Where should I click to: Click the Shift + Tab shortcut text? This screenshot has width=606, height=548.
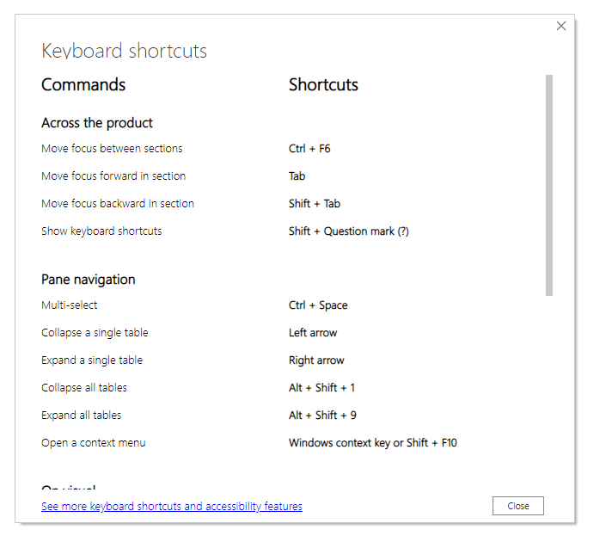[x=315, y=203]
